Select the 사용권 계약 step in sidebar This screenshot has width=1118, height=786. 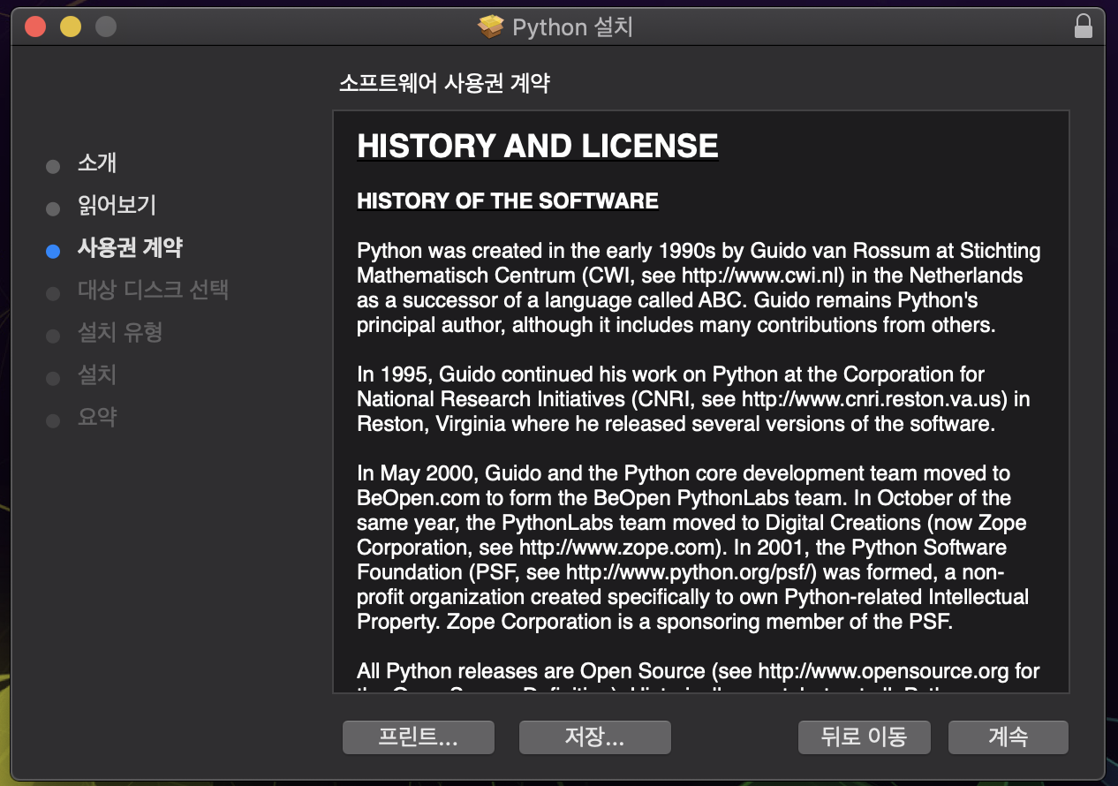pyautogui.click(x=130, y=248)
